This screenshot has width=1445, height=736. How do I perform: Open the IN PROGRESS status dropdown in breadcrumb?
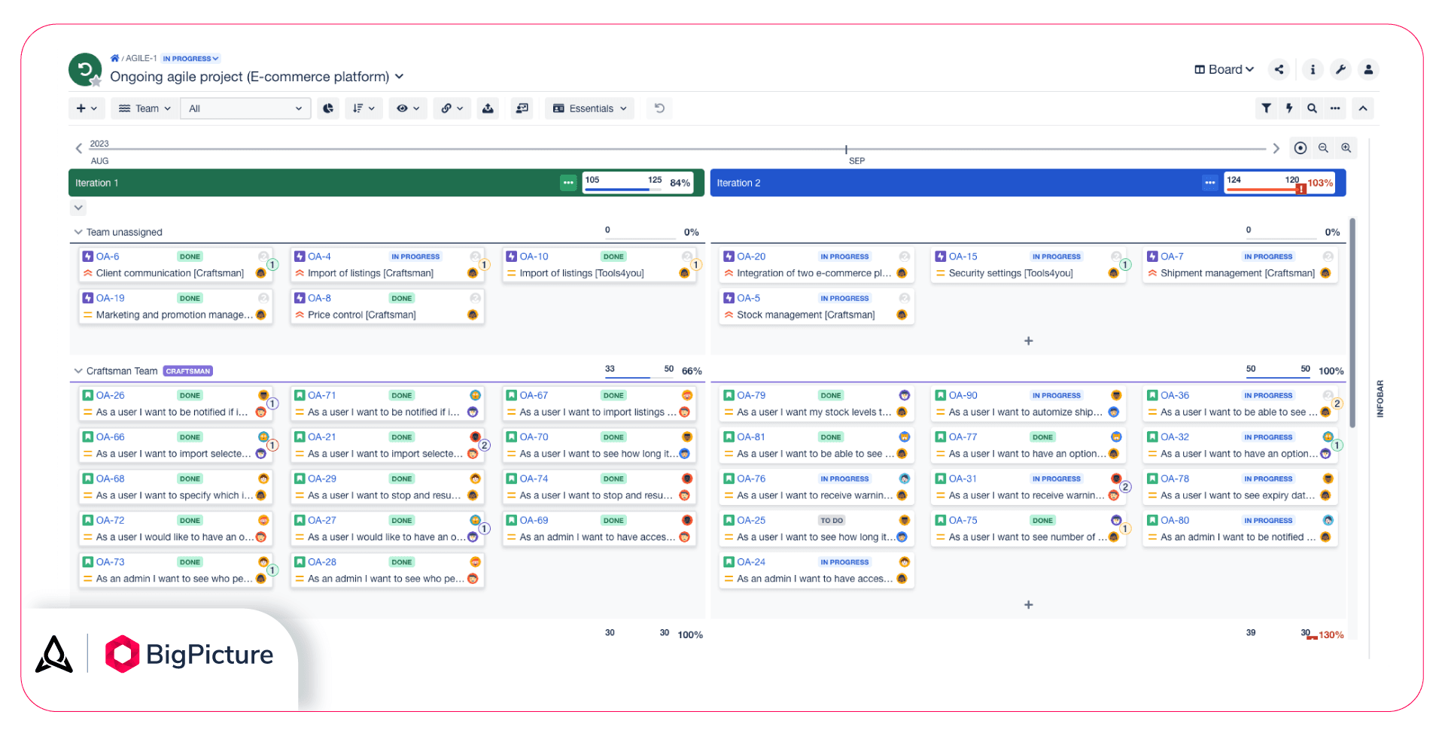(x=190, y=58)
